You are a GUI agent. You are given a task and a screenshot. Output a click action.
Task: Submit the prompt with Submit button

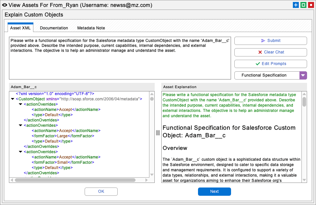point(270,41)
